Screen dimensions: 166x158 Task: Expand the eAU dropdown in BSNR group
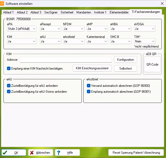(50, 41)
